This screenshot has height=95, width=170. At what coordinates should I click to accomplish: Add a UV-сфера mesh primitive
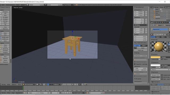[x=5, y=17]
